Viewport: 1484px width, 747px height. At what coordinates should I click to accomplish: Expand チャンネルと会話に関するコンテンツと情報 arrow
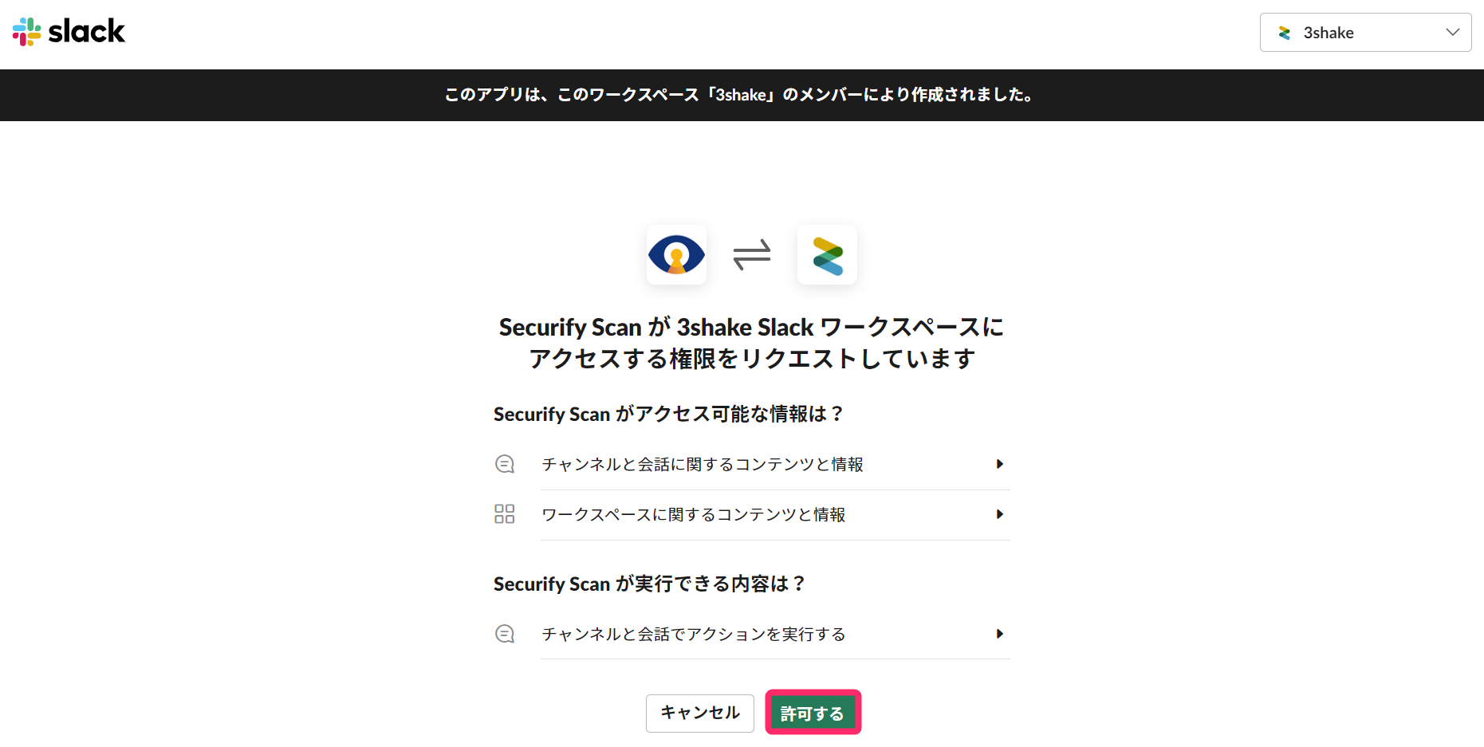pos(999,464)
